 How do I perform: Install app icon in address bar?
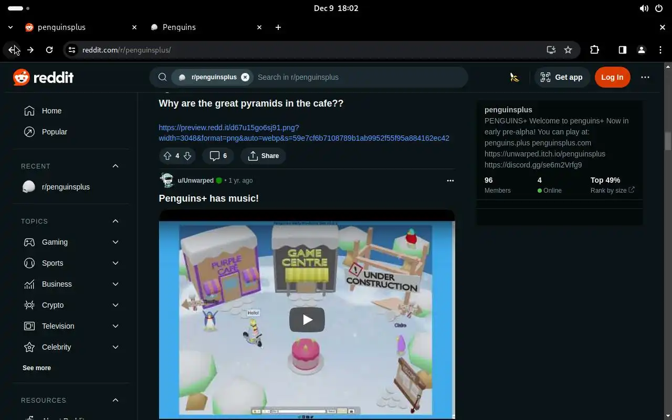coord(551,50)
